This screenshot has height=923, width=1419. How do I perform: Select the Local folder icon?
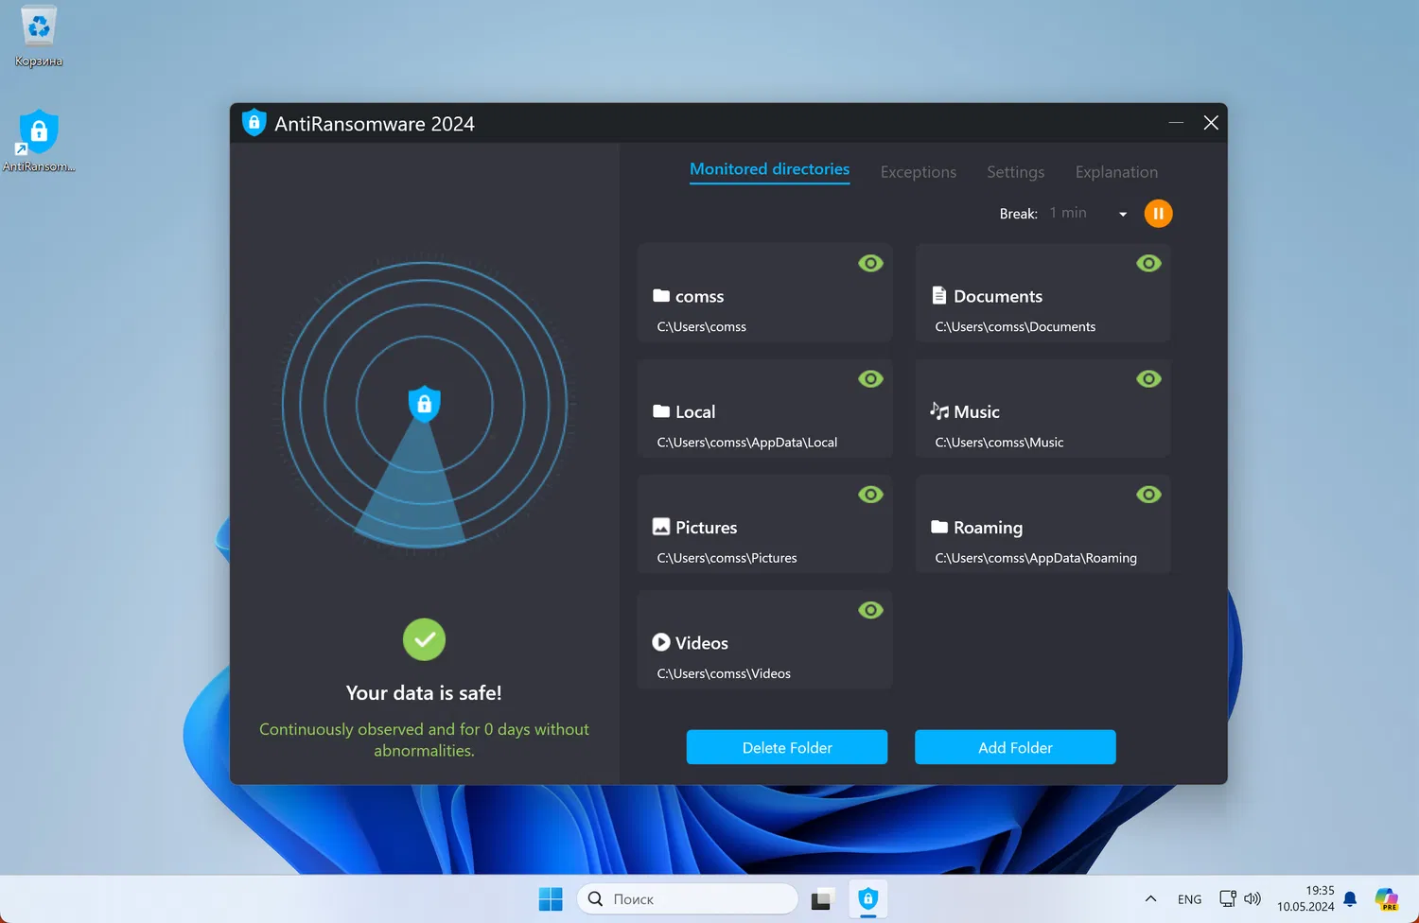[x=661, y=411]
